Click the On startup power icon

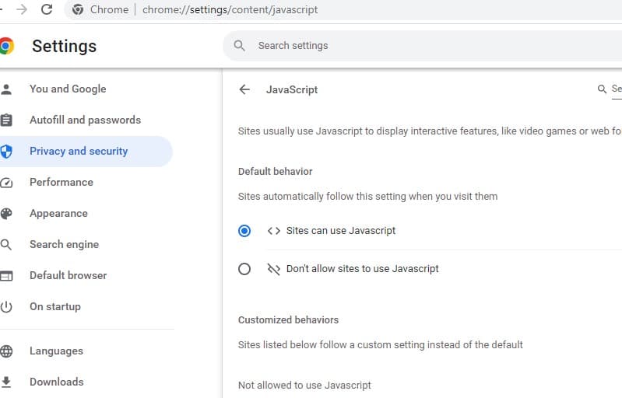tap(7, 307)
